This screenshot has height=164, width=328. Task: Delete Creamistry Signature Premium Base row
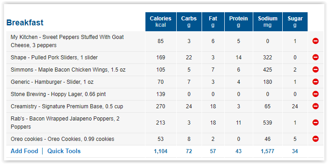click(315, 106)
